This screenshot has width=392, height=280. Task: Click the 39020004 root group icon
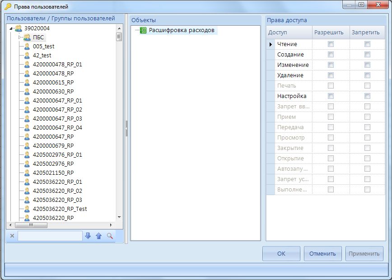click(18, 28)
